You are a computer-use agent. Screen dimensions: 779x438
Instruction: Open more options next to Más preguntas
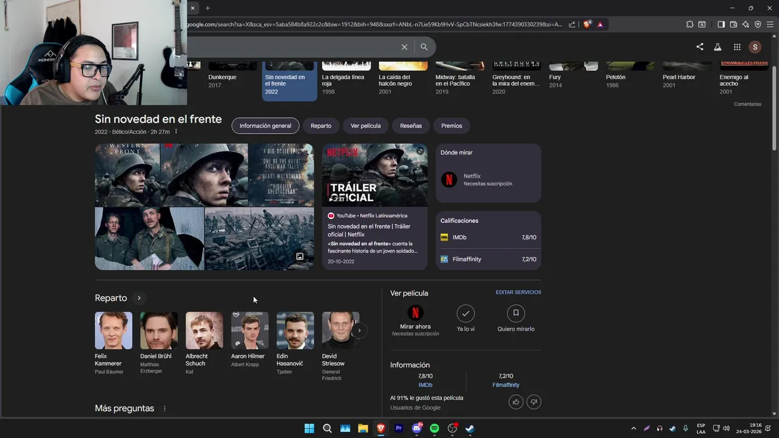point(164,409)
